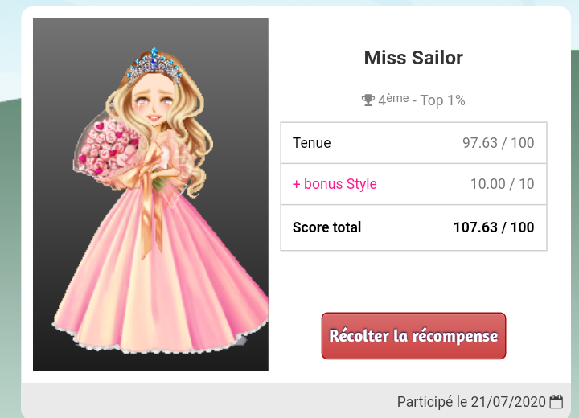Click the grey footer bar

296,400
